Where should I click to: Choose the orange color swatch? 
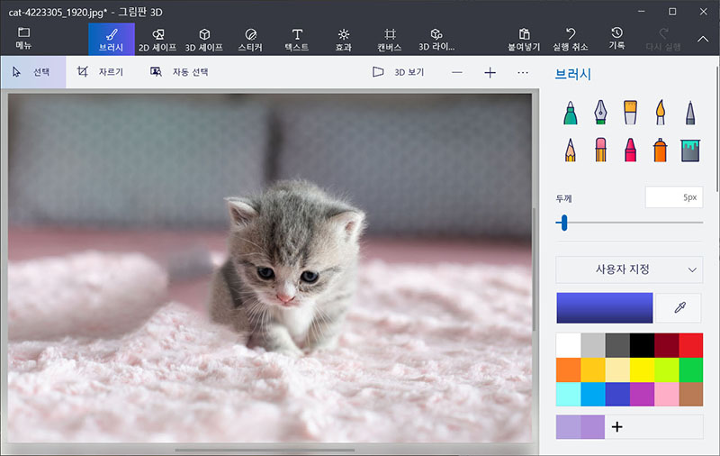coord(569,369)
